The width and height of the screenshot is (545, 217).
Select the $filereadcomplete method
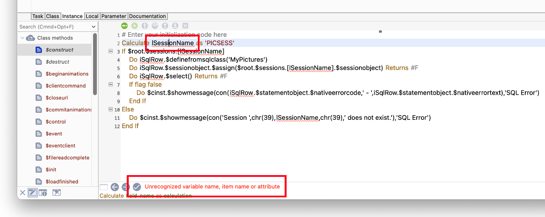coord(67,158)
